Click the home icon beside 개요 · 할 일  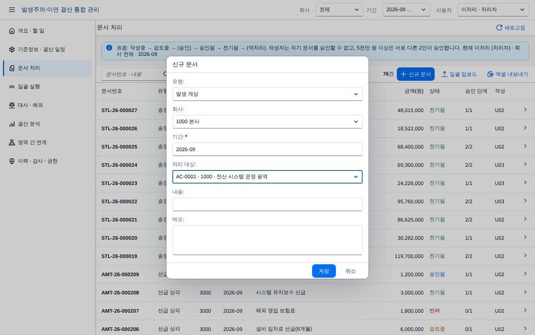coord(12,31)
